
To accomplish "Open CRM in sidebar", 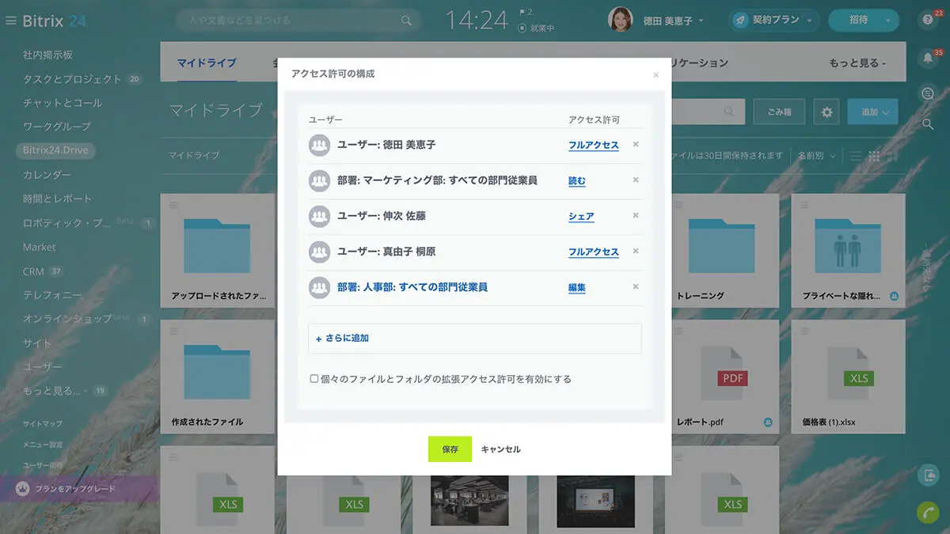I will point(33,271).
